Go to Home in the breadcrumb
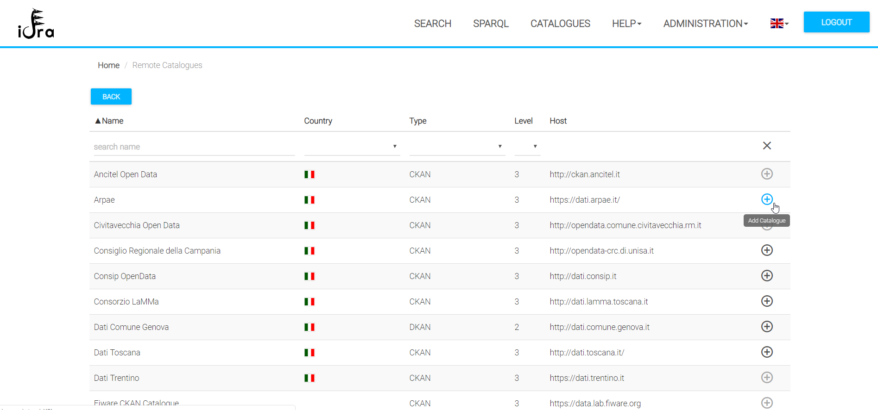Image resolution: width=878 pixels, height=410 pixels. (x=109, y=65)
